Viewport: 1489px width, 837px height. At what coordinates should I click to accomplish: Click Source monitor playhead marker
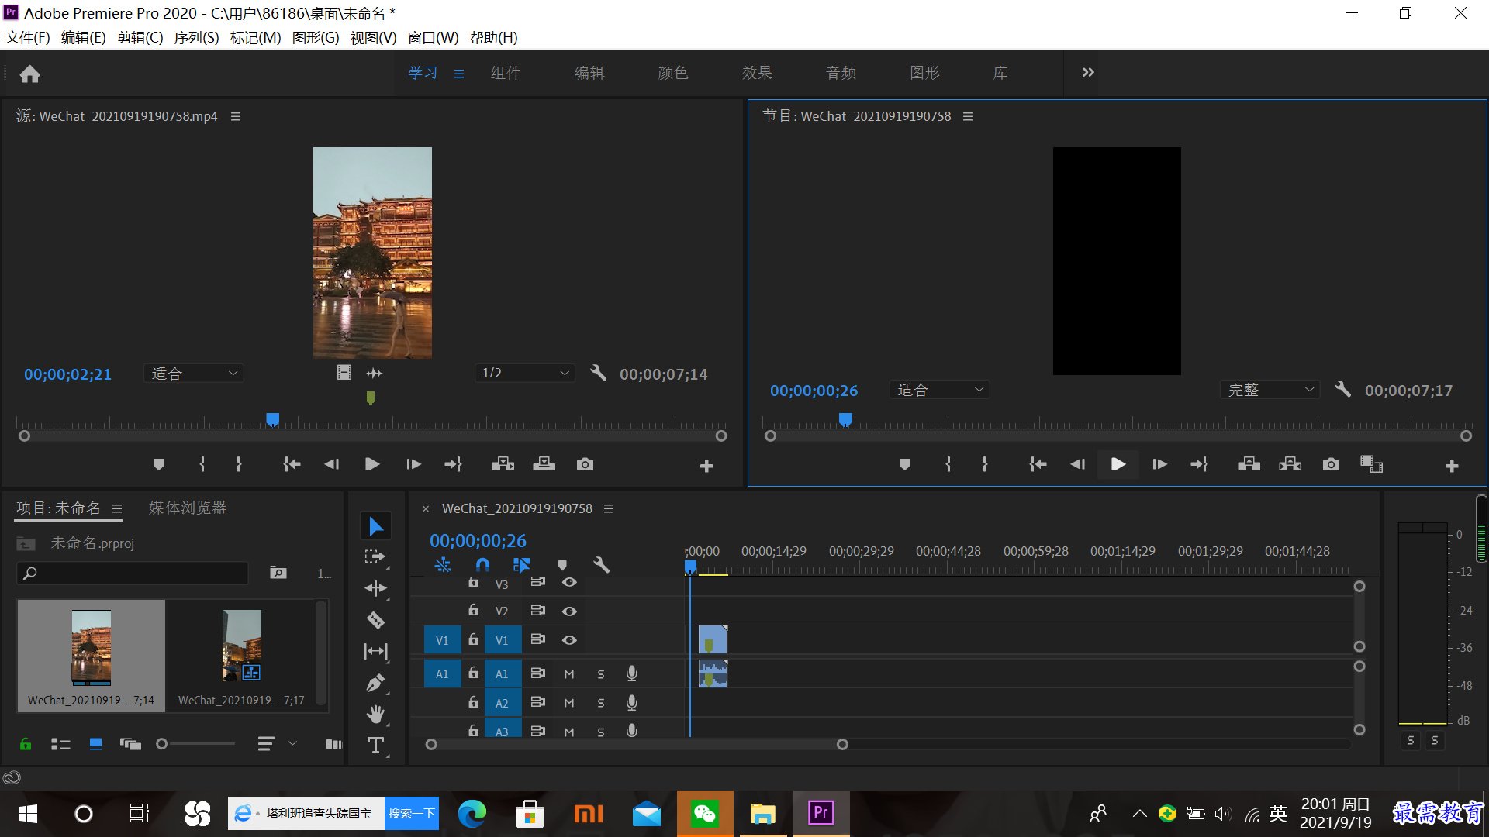[272, 420]
